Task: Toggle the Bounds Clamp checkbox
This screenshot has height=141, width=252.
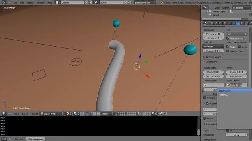Action: point(228,51)
